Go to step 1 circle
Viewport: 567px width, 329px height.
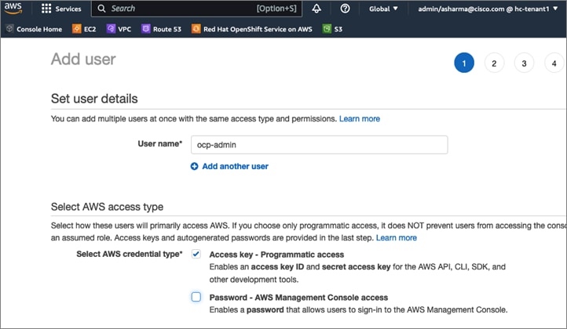(x=464, y=63)
